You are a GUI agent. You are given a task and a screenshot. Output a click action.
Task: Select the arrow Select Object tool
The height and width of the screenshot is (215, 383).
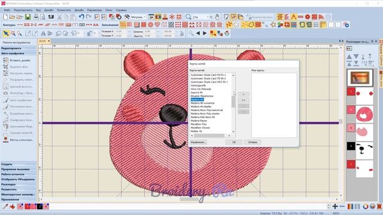click(6, 33)
